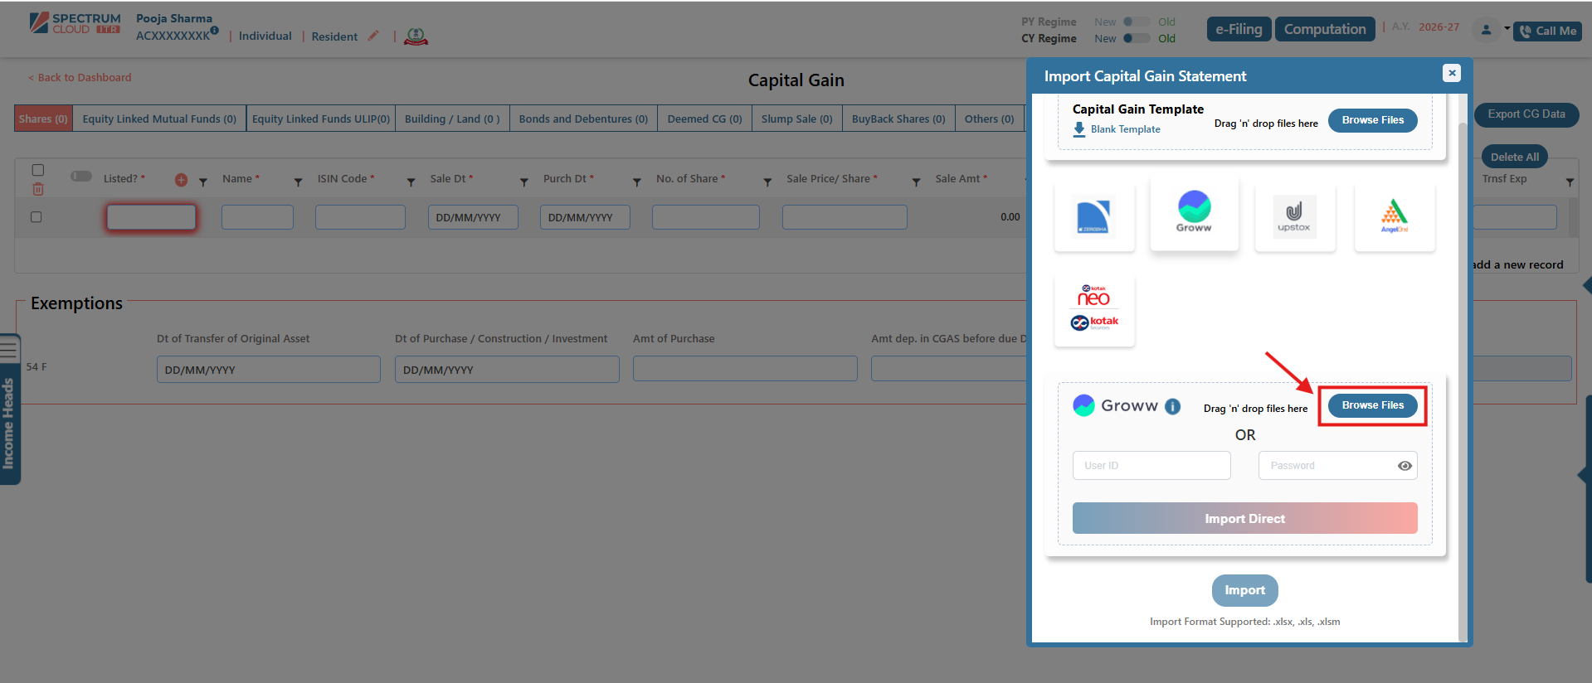1592x683 pixels.
Task: Show password using the eye icon
Action: (x=1405, y=466)
